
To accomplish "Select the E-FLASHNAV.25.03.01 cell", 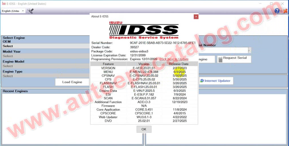I will [144, 83].
